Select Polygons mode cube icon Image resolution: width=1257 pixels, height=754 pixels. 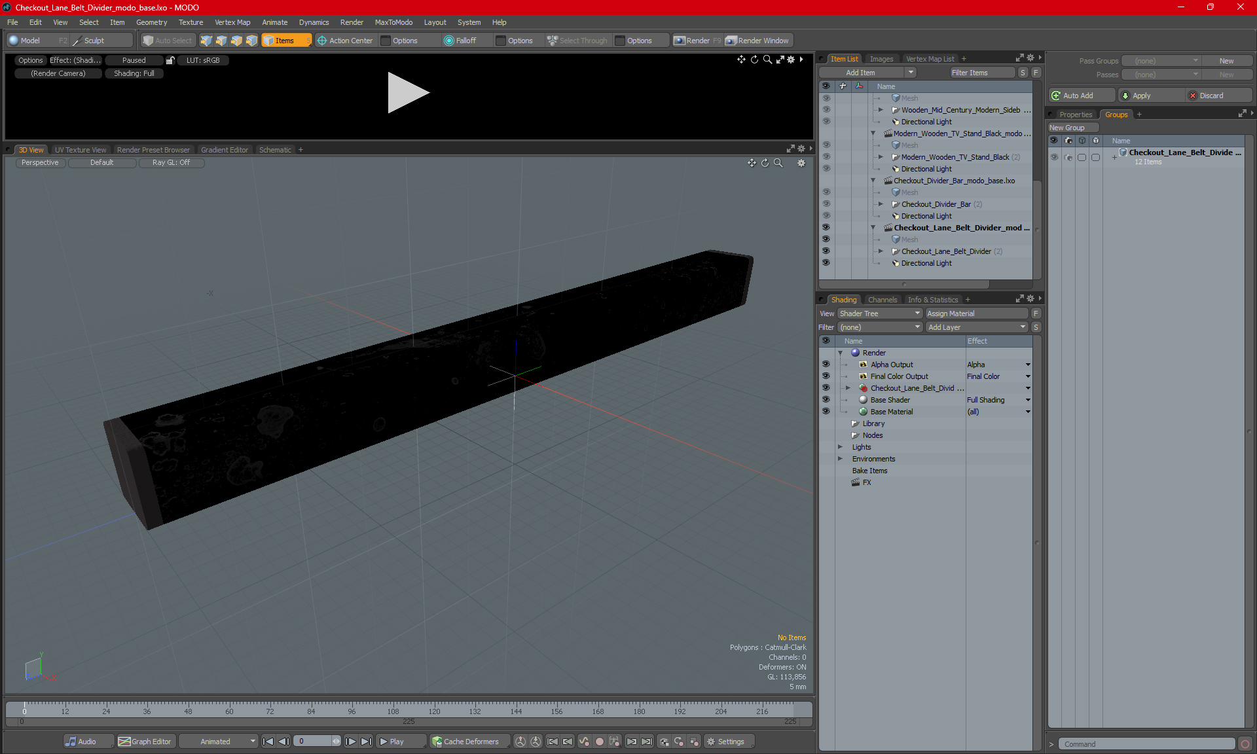(236, 41)
